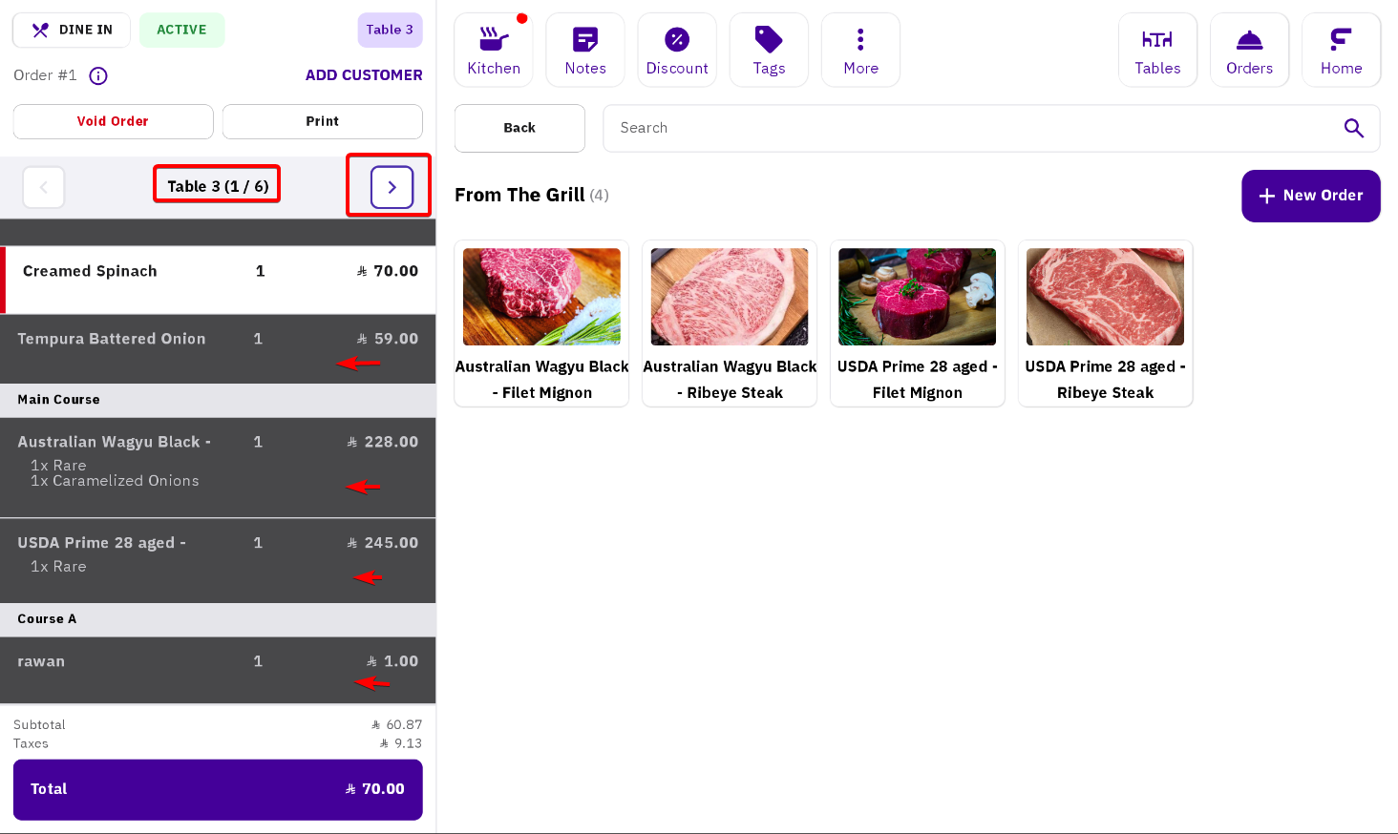Screen dimensions: 1398x834
Task: Click the search magnifier icon
Action: [x=1353, y=128]
